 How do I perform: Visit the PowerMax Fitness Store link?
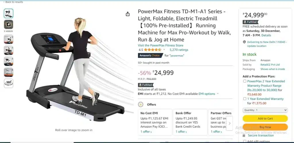[160, 45]
